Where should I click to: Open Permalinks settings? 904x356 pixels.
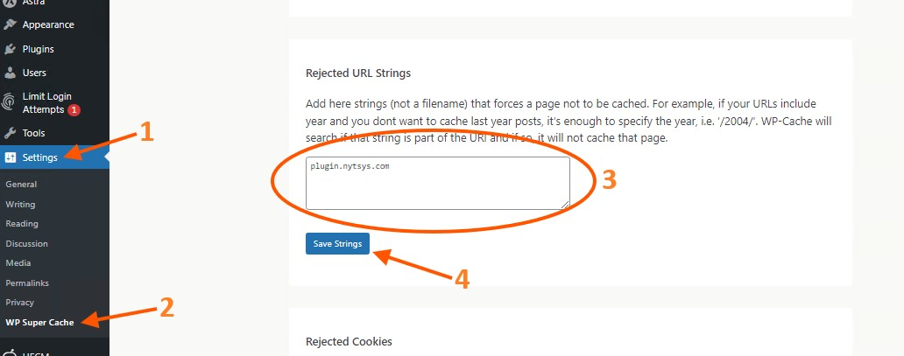point(27,283)
